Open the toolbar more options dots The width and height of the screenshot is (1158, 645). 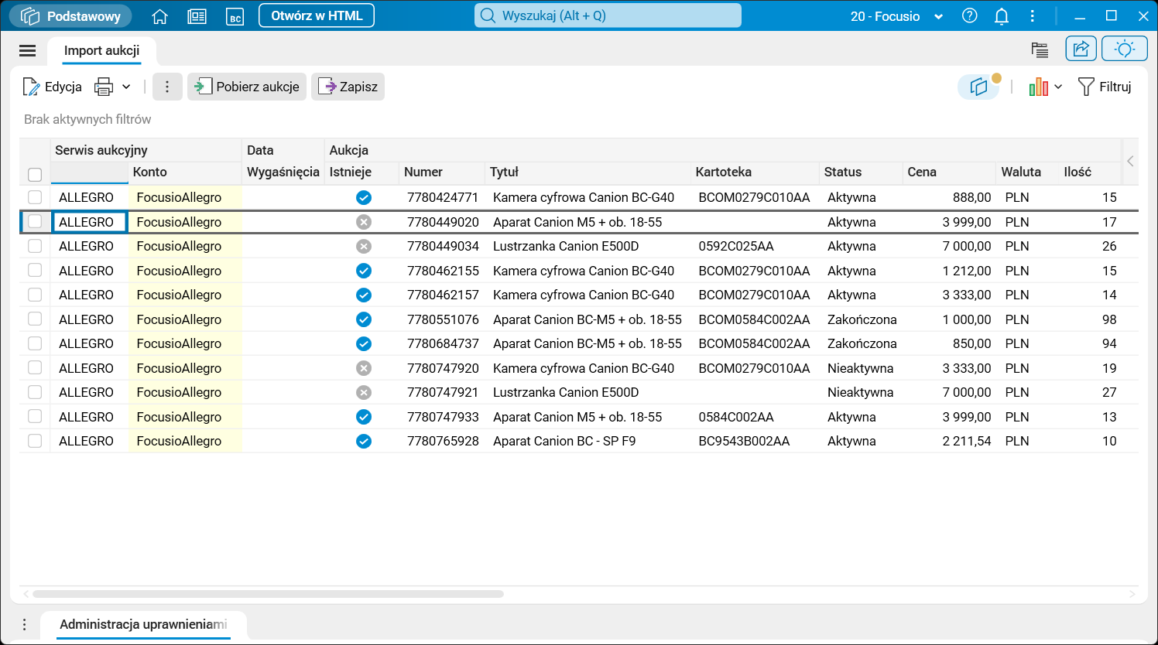pos(167,87)
